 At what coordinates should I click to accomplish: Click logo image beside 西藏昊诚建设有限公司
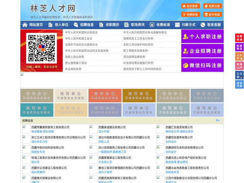click(x=94, y=129)
